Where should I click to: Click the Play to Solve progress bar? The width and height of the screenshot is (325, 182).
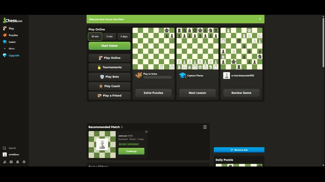pyautogui.click(x=157, y=77)
